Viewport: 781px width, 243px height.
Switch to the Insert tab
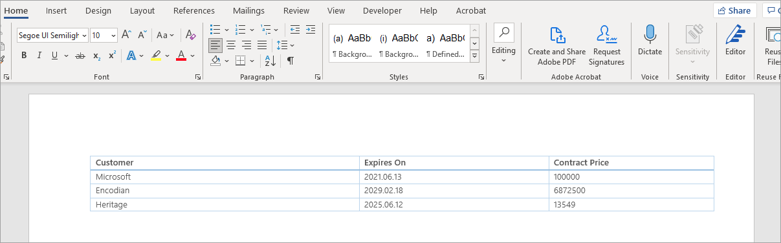pos(56,10)
